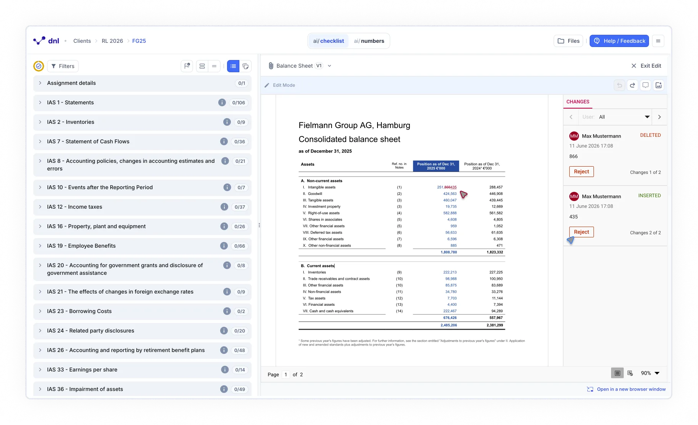This screenshot has width=698, height=425.
Task: Expand IAS 10 - Events after the Reporting Period
Action: click(x=142, y=188)
